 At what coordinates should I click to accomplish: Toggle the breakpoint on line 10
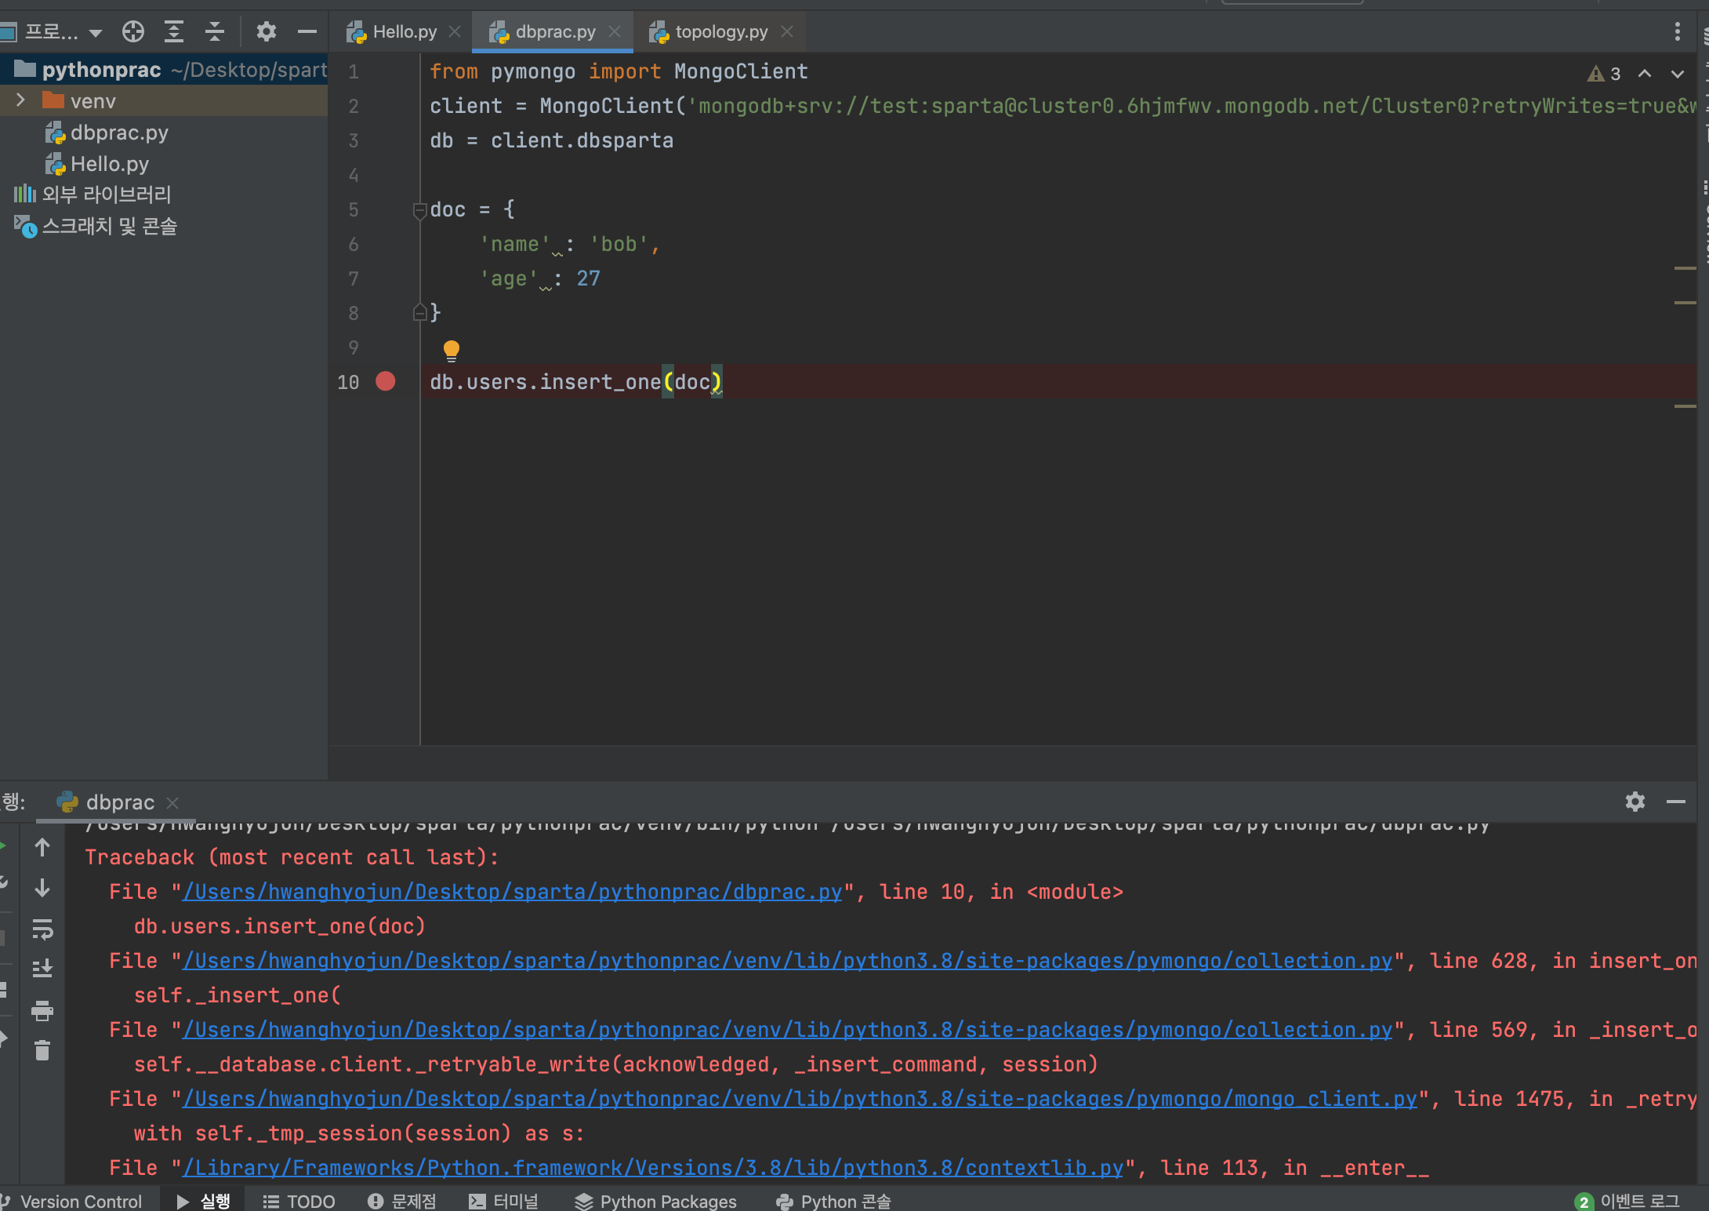386,381
